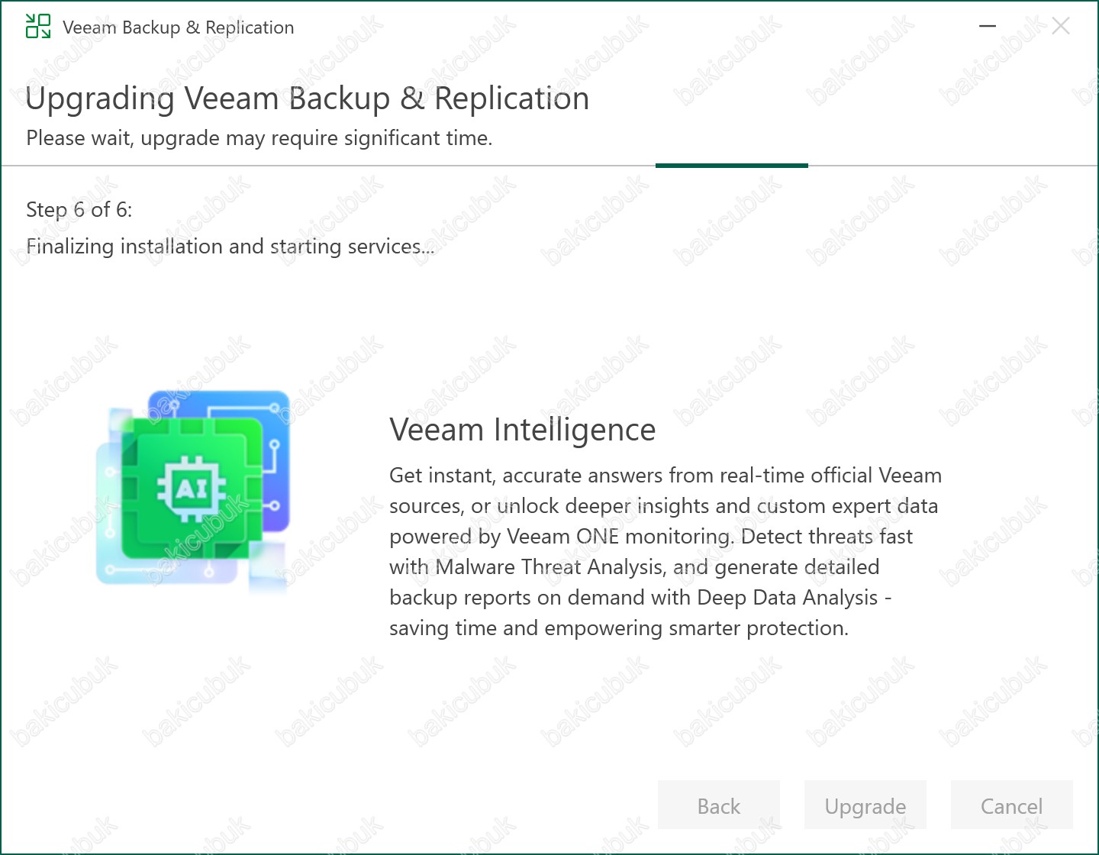This screenshot has width=1099, height=855.
Task: Click the Veeam Backup & Replication window title
Action: 178,27
